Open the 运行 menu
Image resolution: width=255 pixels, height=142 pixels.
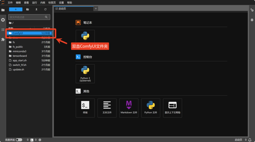point(34,2)
